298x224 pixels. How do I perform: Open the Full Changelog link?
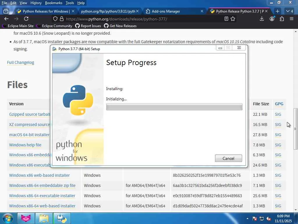[21, 62]
